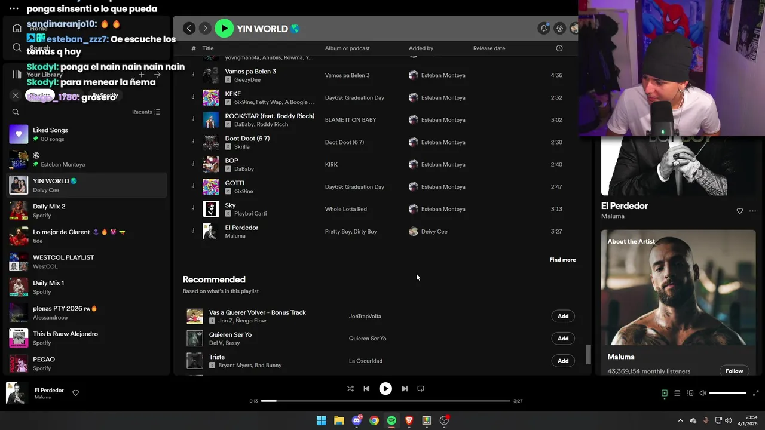Open WESTCOL PLAYLIST in library
The width and height of the screenshot is (765, 430).
pyautogui.click(x=88, y=262)
